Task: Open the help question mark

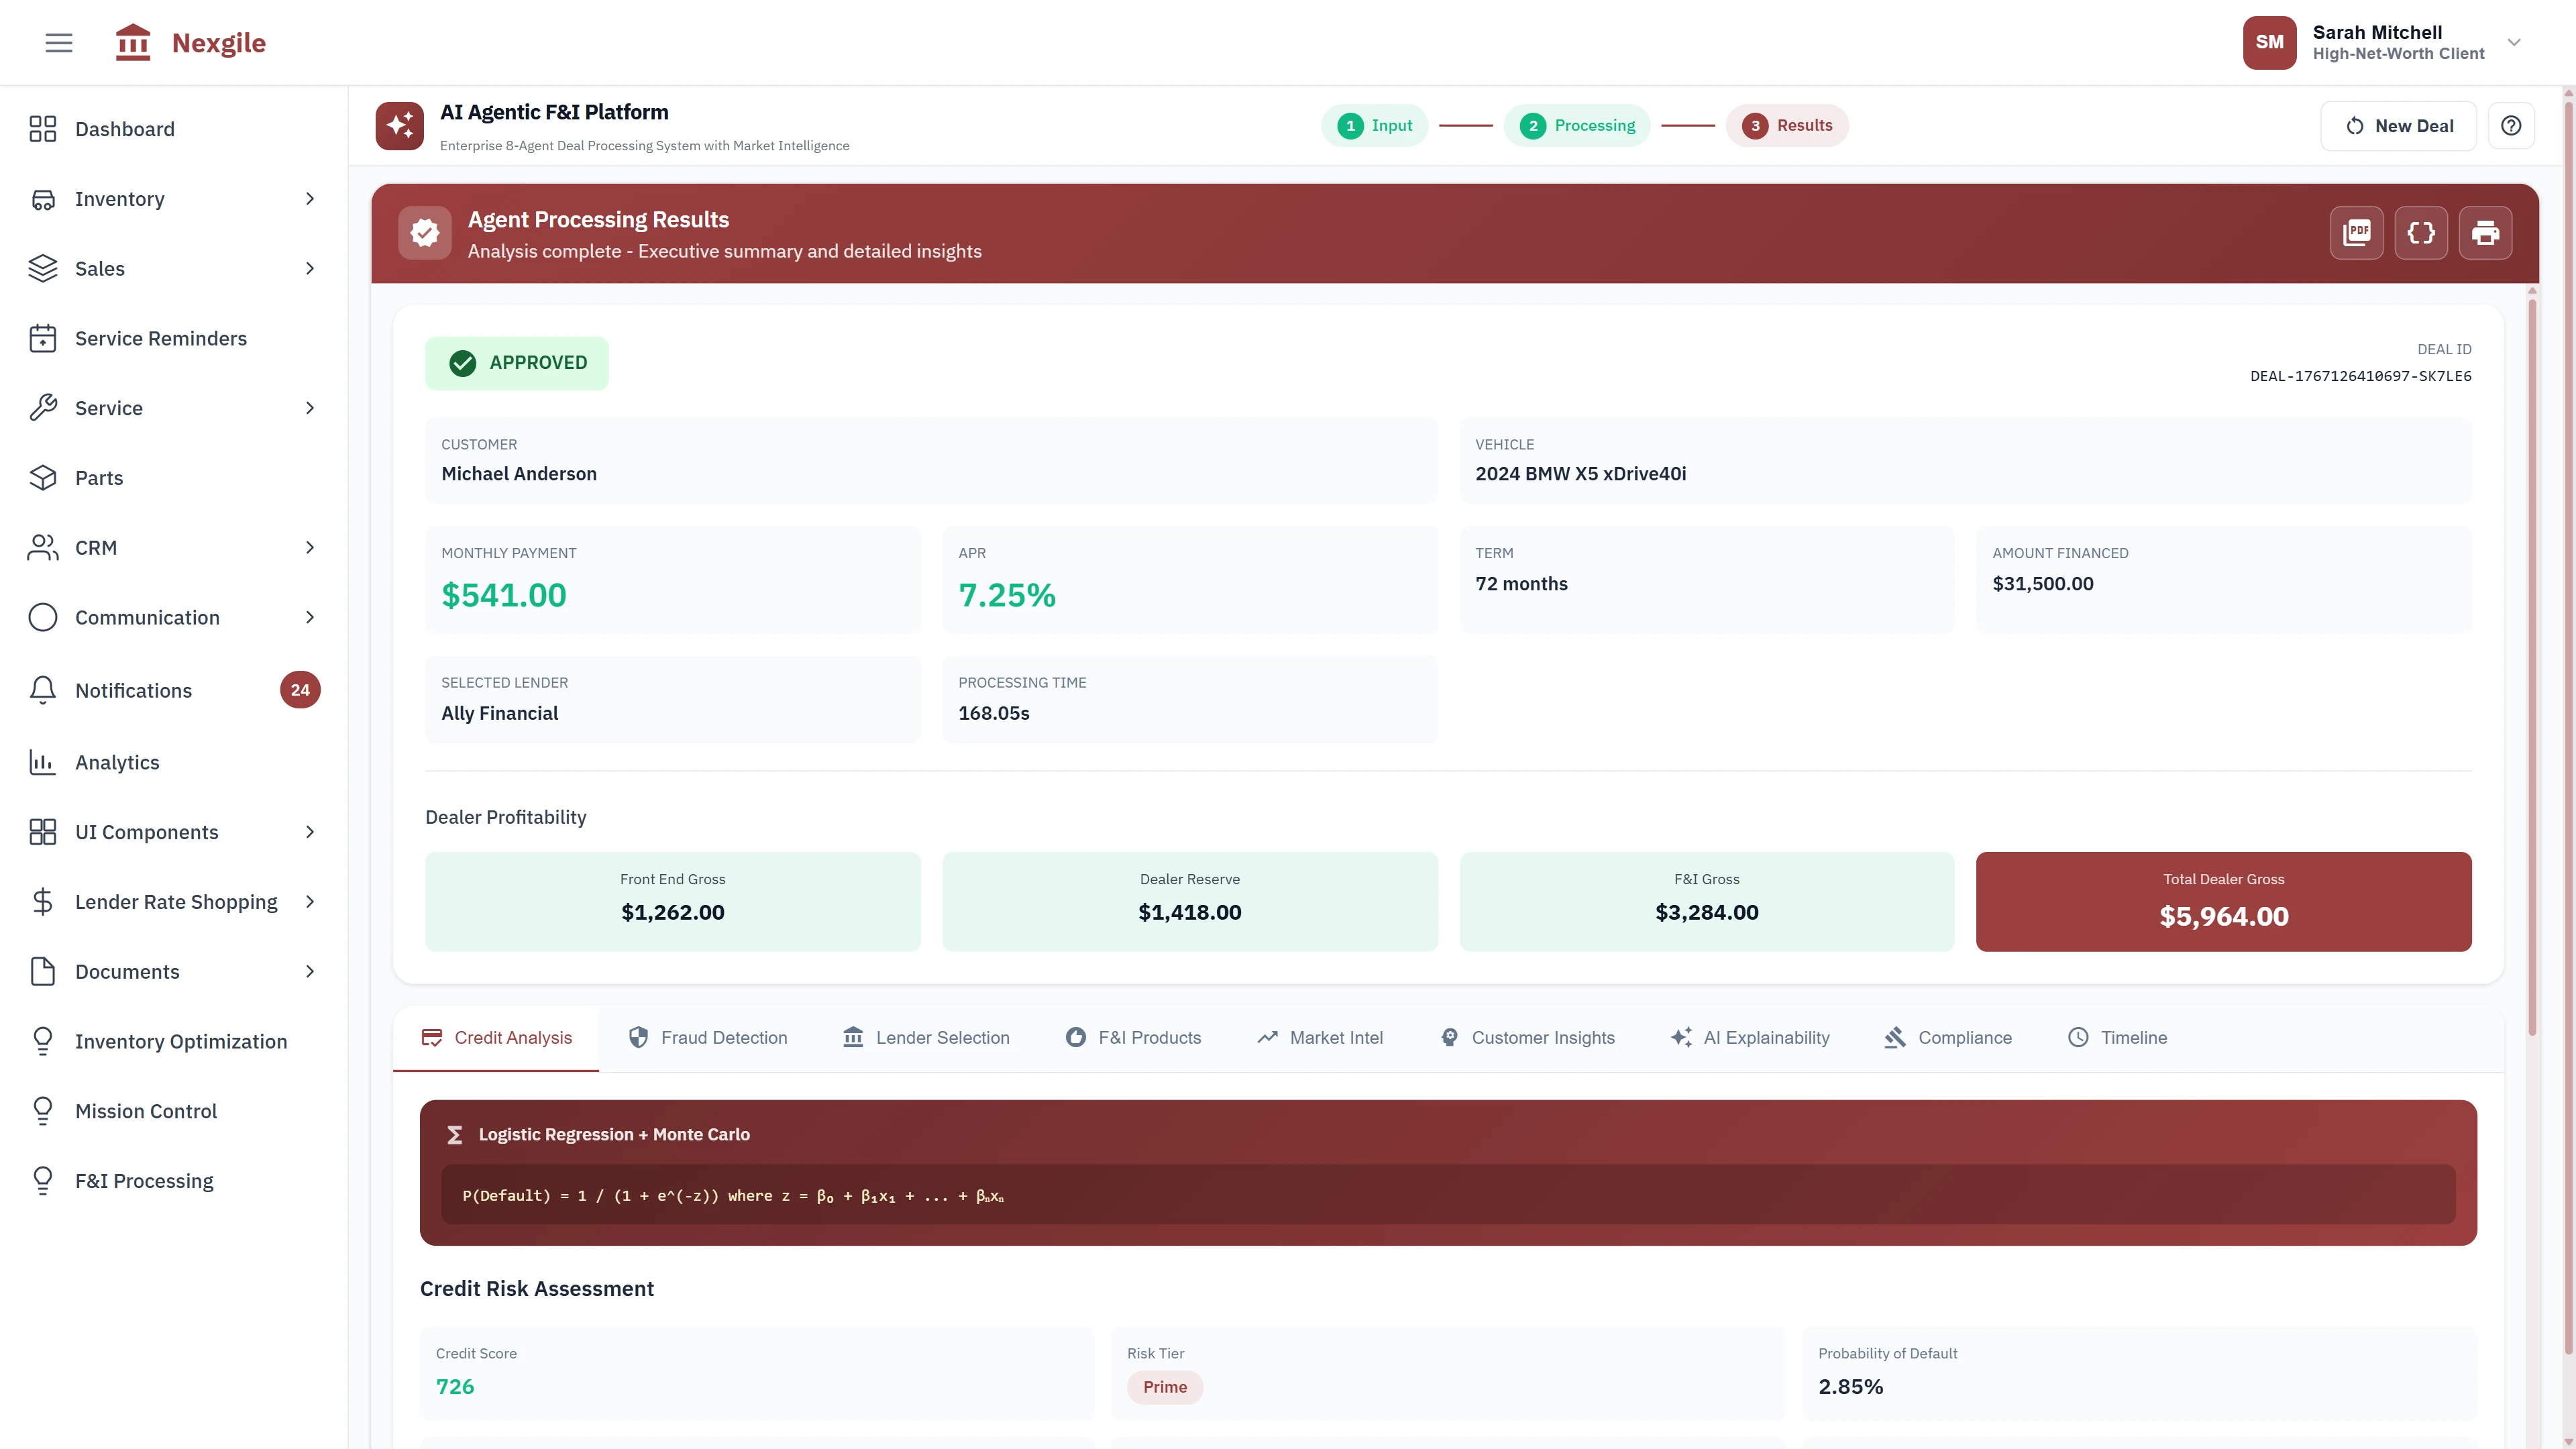Action: [x=2512, y=125]
